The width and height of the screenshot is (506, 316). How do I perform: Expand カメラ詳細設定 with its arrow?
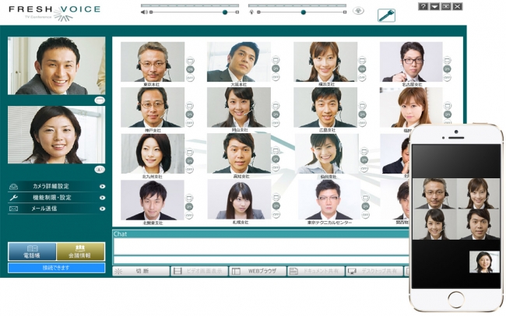pos(102,187)
